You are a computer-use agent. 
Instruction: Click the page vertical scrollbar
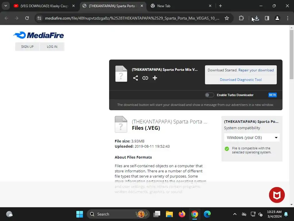tap(291, 54)
